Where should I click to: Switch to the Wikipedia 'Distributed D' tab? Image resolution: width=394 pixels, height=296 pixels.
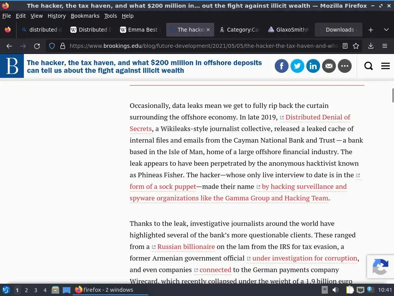click(x=91, y=30)
